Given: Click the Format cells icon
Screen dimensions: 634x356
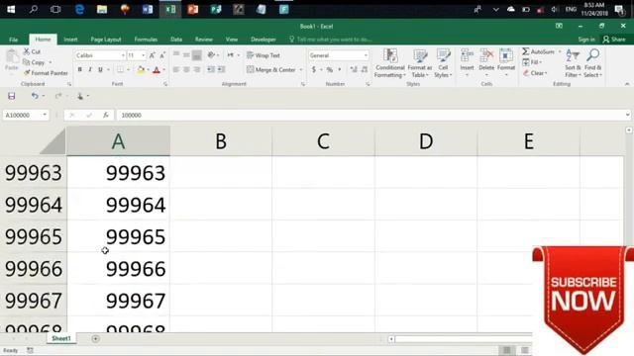Looking at the screenshot, I should point(506,55).
